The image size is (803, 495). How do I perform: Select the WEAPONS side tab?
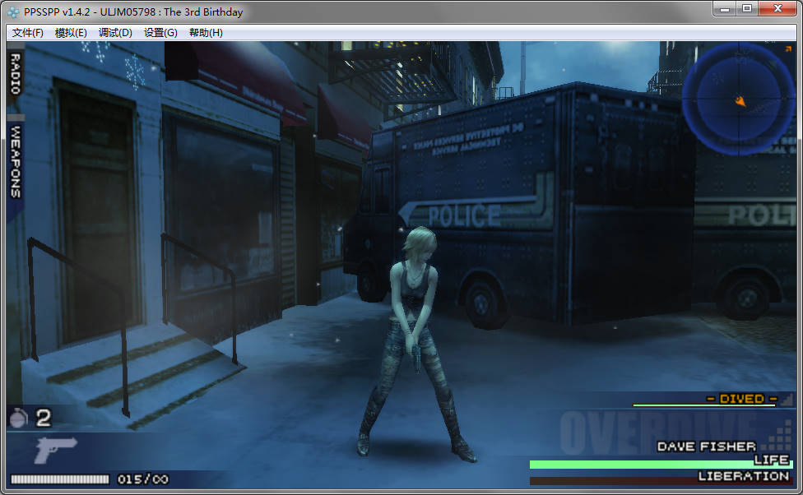[16, 161]
